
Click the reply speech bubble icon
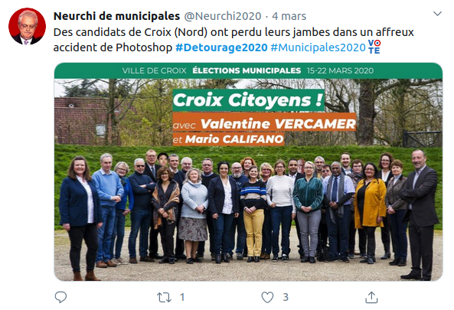click(x=60, y=297)
